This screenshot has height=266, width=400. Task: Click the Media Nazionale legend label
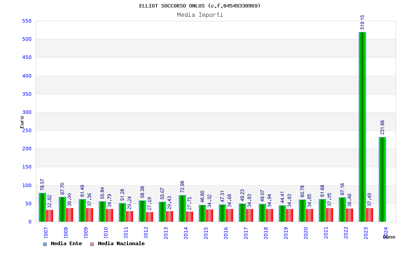click(x=121, y=243)
